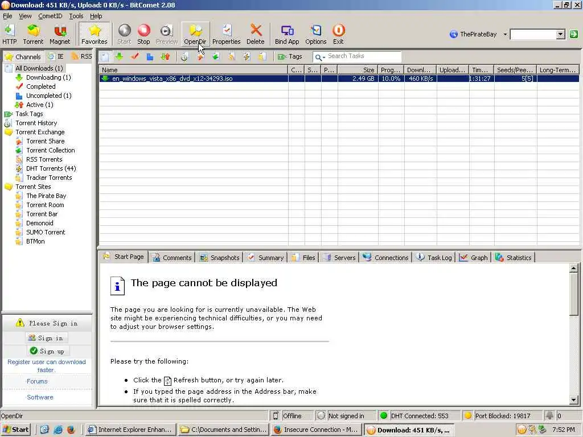583x437 pixels.
Task: Switch to the Connections tab
Action: click(385, 258)
